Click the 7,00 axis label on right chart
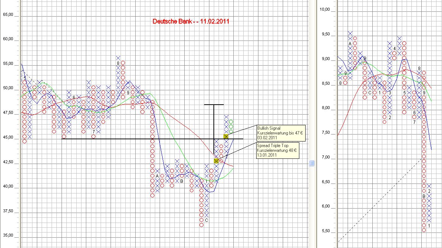442x248 pixels. tap(326, 158)
